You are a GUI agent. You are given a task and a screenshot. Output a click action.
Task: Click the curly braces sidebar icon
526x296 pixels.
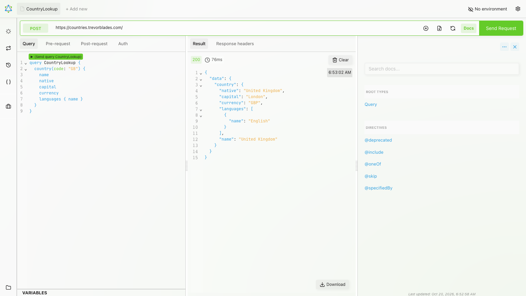[8, 82]
